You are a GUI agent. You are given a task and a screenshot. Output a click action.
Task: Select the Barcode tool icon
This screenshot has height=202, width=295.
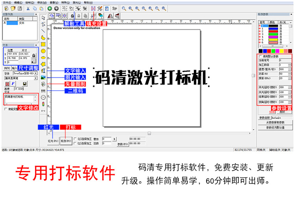point(43,91)
